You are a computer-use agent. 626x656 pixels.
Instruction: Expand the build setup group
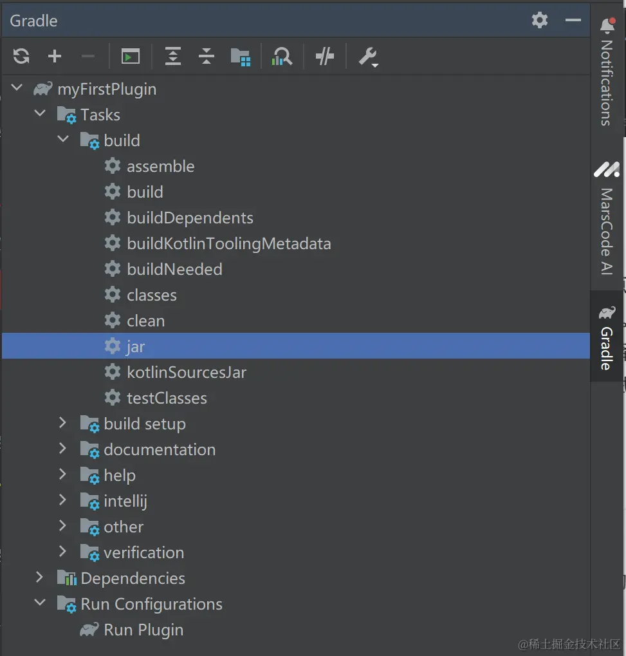[x=62, y=422]
